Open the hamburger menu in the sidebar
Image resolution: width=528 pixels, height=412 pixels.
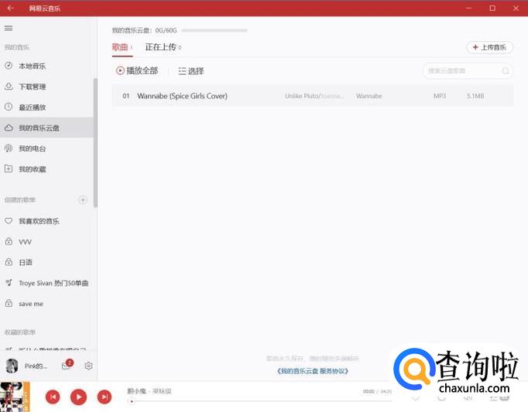tap(9, 29)
